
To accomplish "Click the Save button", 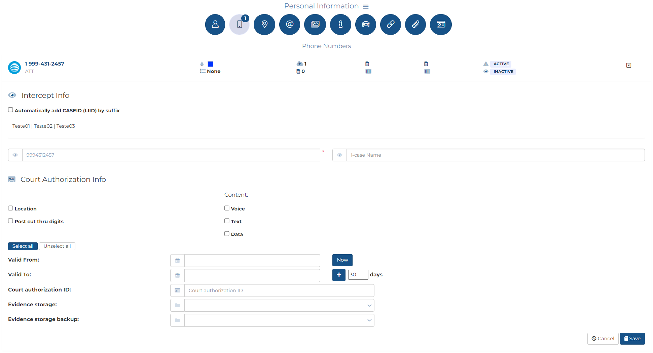I will [632, 339].
